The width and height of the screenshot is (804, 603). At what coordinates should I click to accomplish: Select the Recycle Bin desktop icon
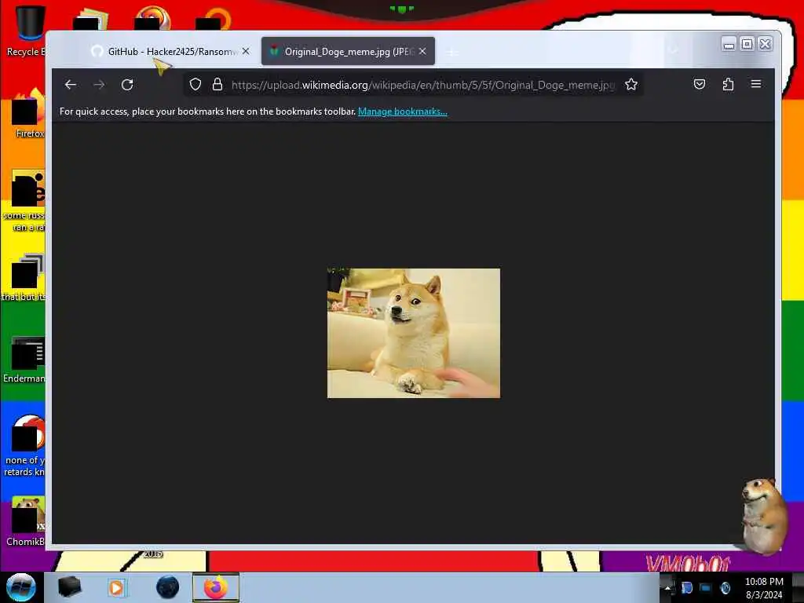(26, 31)
